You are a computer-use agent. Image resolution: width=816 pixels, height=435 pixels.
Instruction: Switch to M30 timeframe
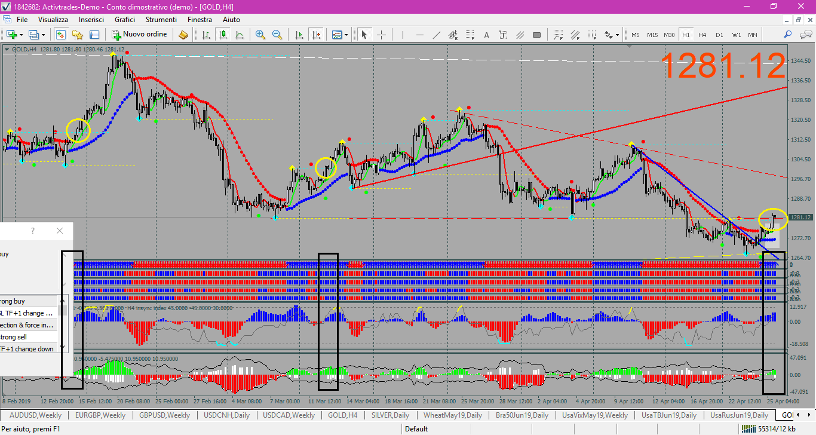pos(670,35)
